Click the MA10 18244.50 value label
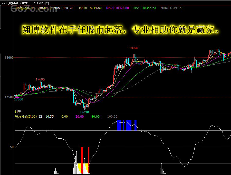The width and height of the screenshot is (231, 175). click(90, 8)
